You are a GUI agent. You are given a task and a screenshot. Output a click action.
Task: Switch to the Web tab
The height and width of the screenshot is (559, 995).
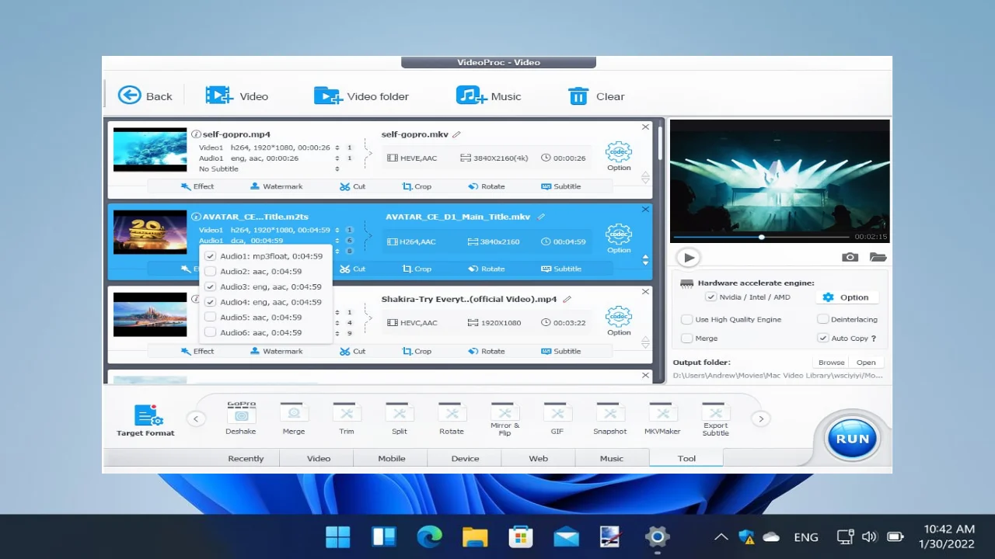[x=539, y=459]
